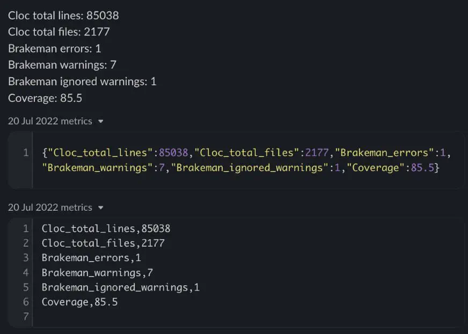Screen dimensions: 468x334
Task: Click the 'Brakeman_ignored_warnings,1' row in the CSV snippet
Action: tap(120, 287)
